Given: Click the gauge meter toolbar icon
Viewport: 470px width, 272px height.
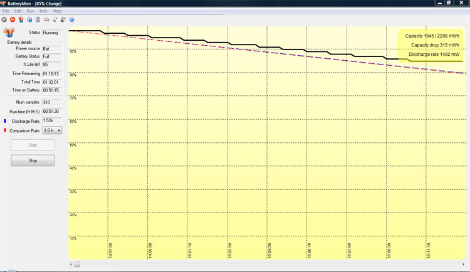Looking at the screenshot, I should click(46, 19).
